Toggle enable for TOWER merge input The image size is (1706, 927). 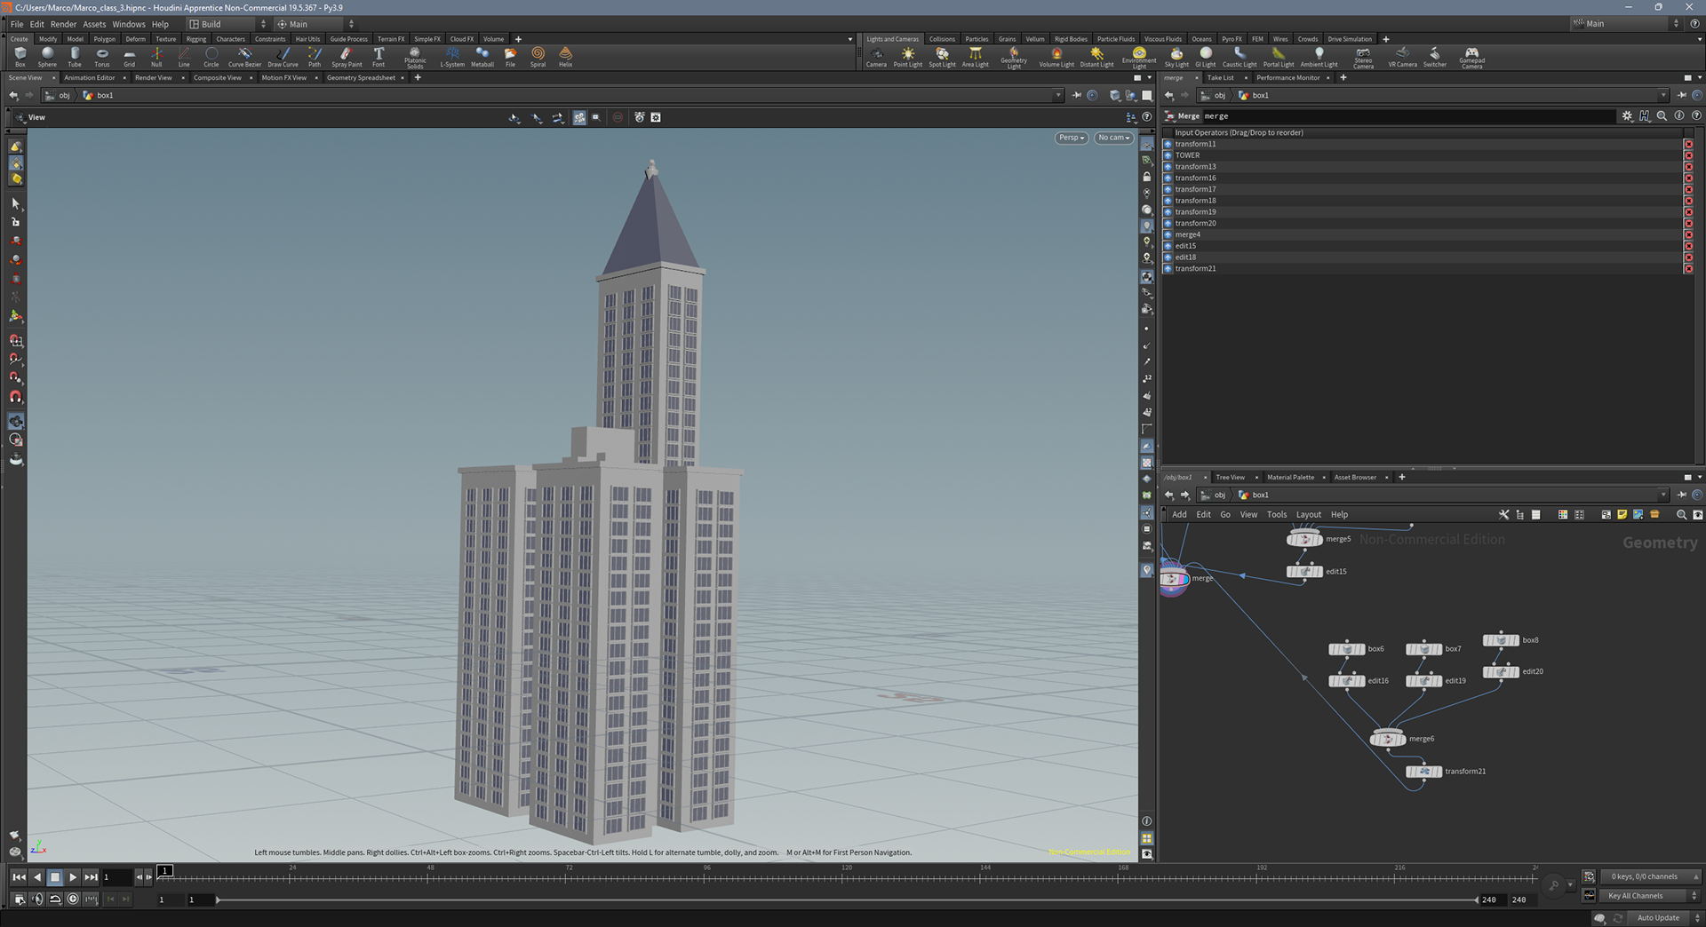click(1168, 155)
